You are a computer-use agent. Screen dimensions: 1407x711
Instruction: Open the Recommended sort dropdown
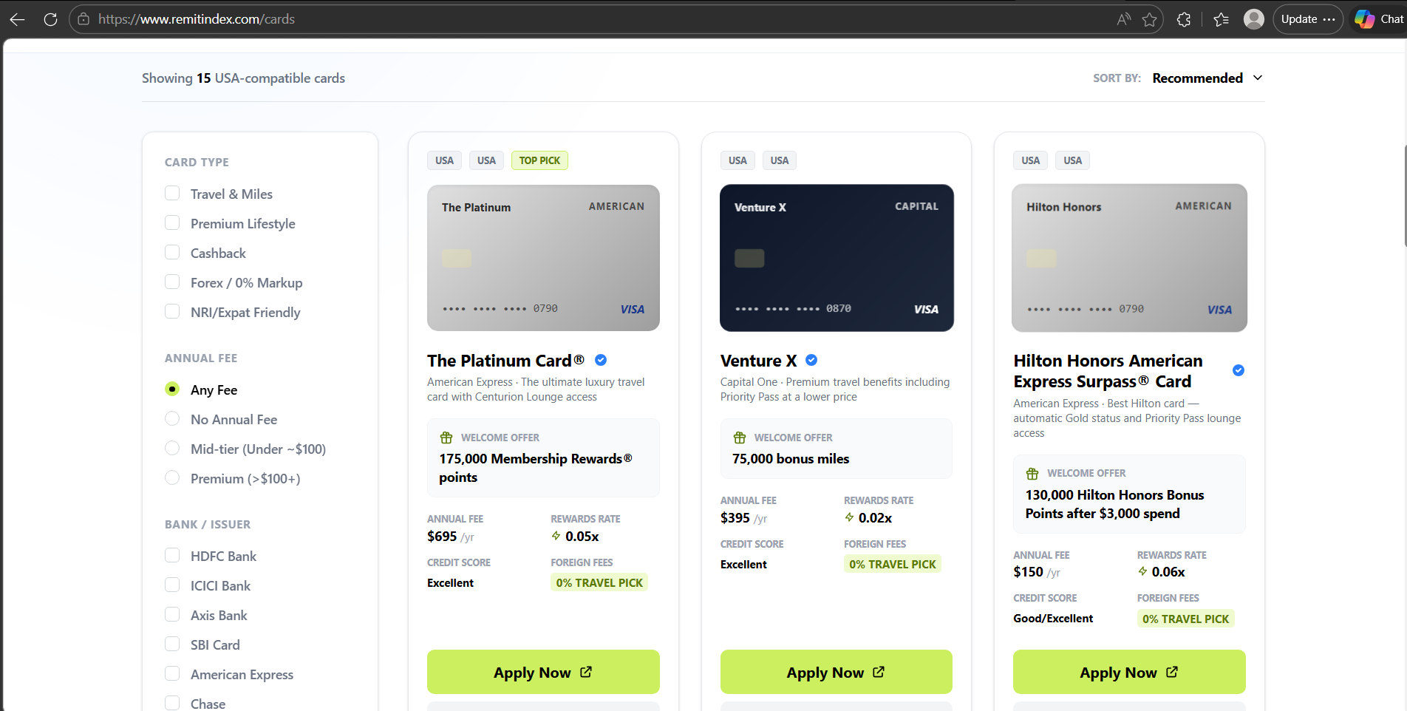[x=1207, y=78]
